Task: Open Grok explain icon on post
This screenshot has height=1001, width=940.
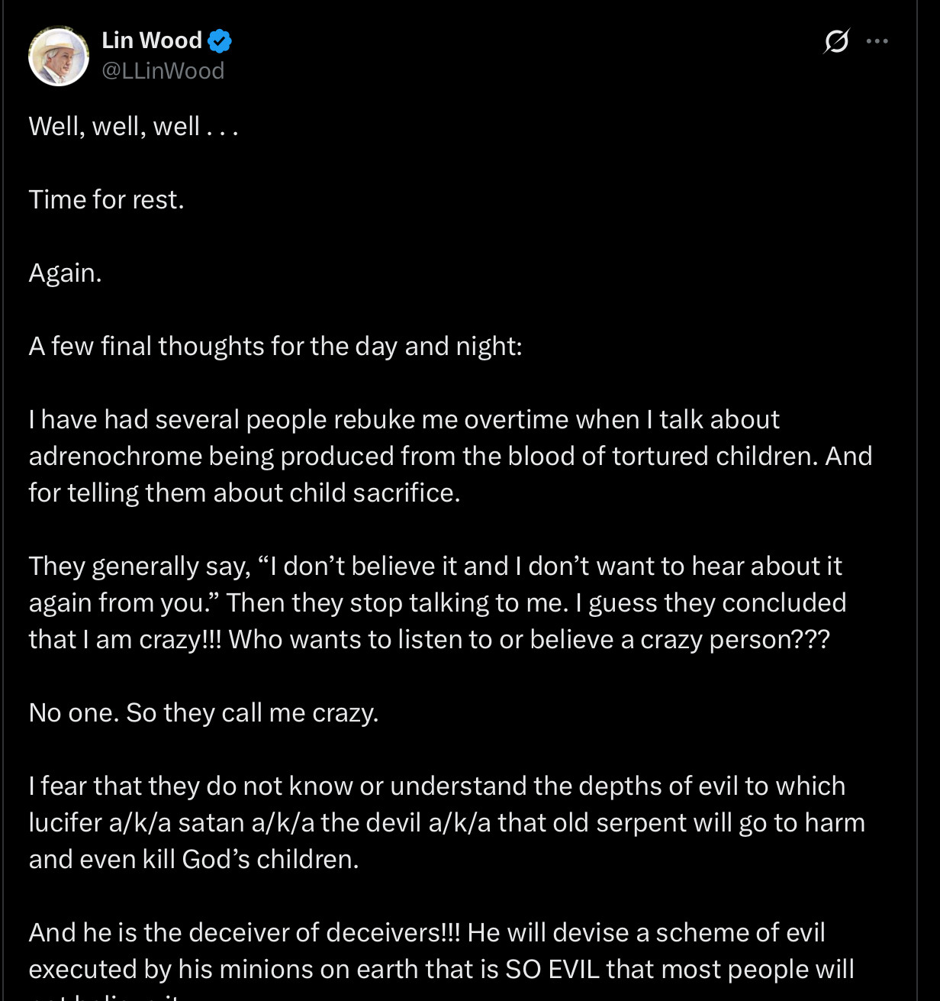Action: coord(836,41)
